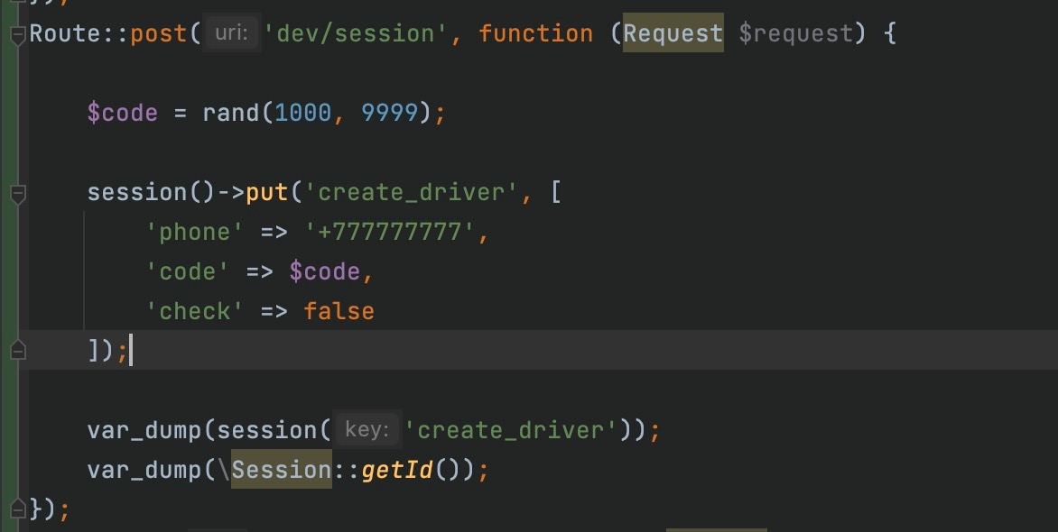Click the getId method call

click(x=397, y=469)
